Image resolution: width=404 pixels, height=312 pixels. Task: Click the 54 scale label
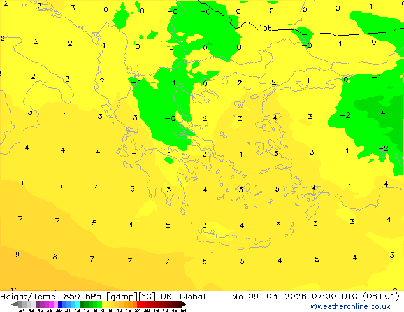pos(183,311)
